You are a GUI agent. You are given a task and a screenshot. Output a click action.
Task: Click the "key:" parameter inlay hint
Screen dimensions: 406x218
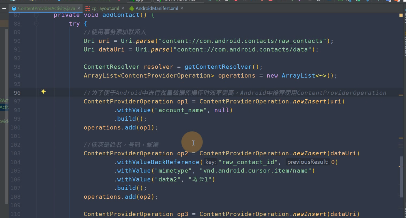pos(211,162)
